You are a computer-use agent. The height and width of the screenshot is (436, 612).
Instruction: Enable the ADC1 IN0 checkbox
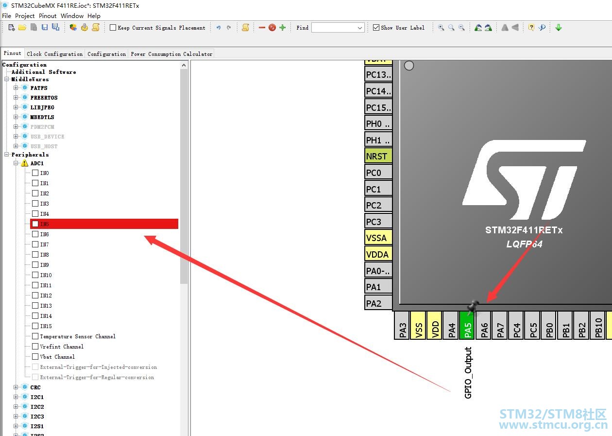35,173
